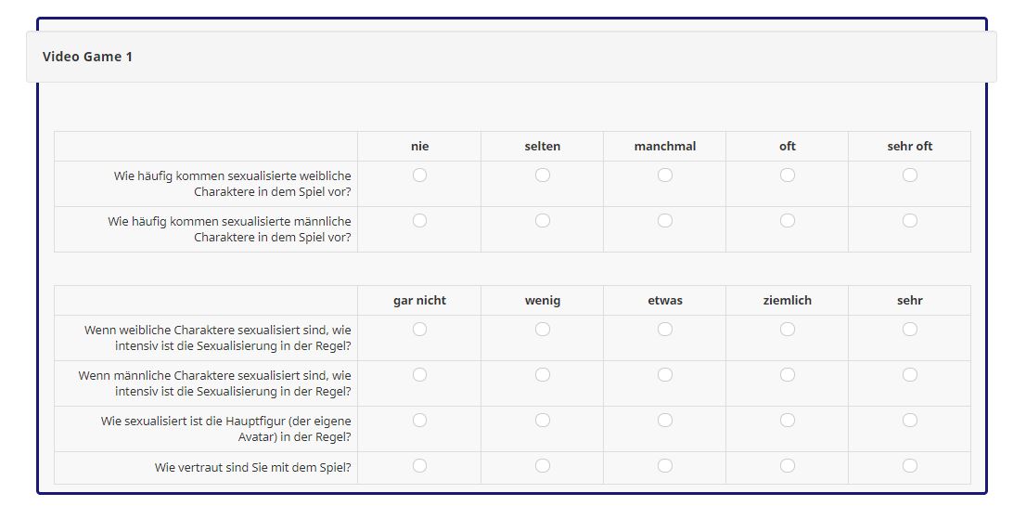This screenshot has width=1026, height=532.
Task: Choose 'sehr oft' for sexualized female characters frequency
Action: tap(909, 175)
